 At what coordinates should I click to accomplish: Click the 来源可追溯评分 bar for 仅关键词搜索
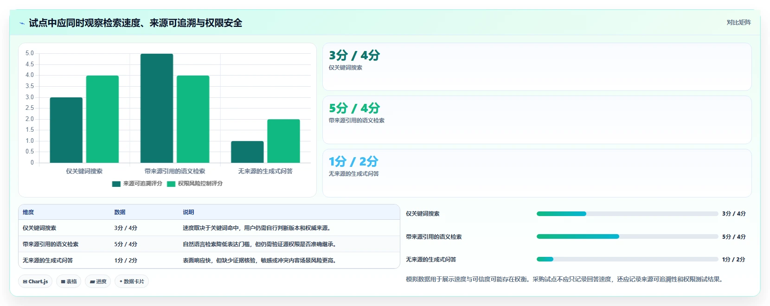(66, 130)
